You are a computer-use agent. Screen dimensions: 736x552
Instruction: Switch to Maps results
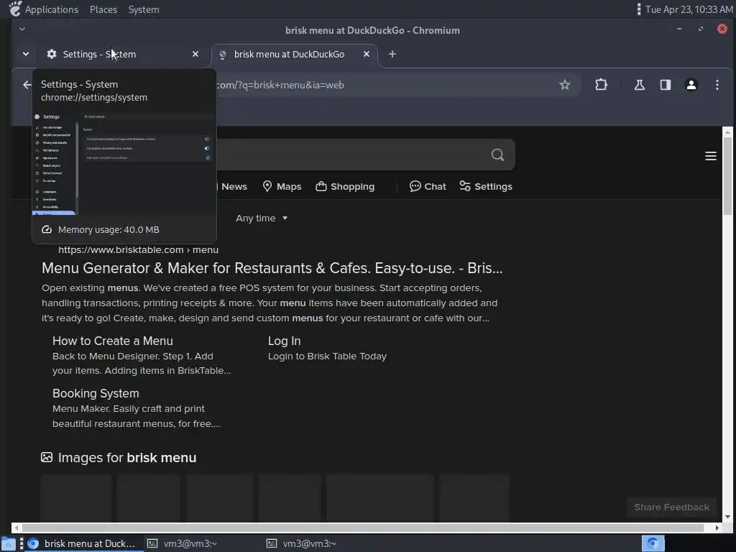[282, 187]
